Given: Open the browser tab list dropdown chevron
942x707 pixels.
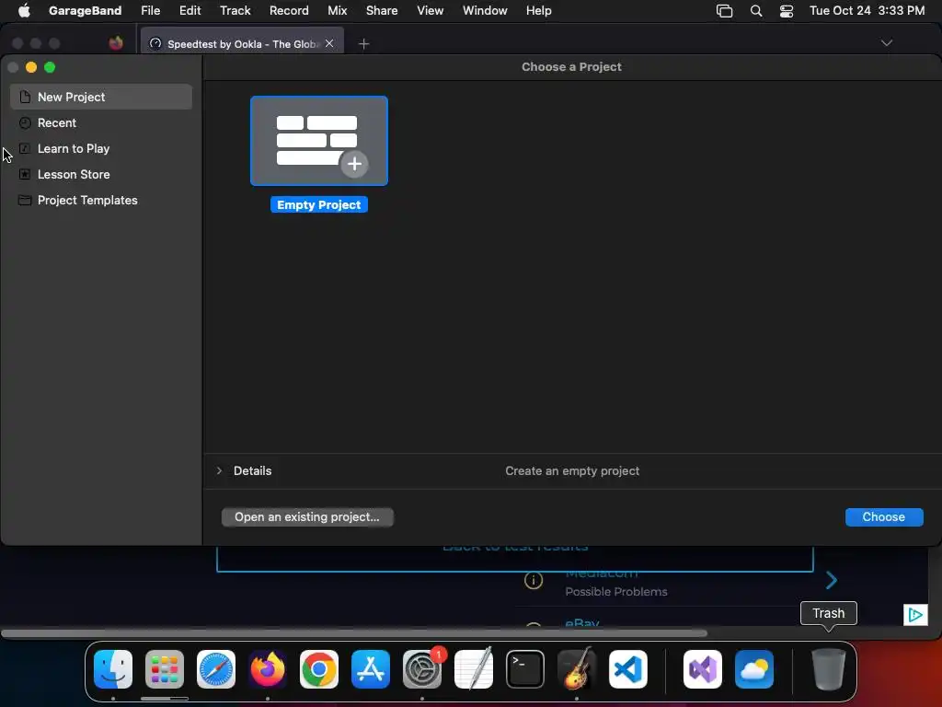Looking at the screenshot, I should point(886,42).
